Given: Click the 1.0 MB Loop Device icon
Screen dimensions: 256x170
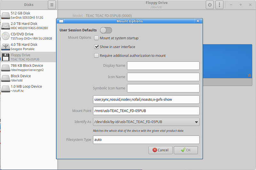Looking at the screenshot, I should click(x=6, y=89).
